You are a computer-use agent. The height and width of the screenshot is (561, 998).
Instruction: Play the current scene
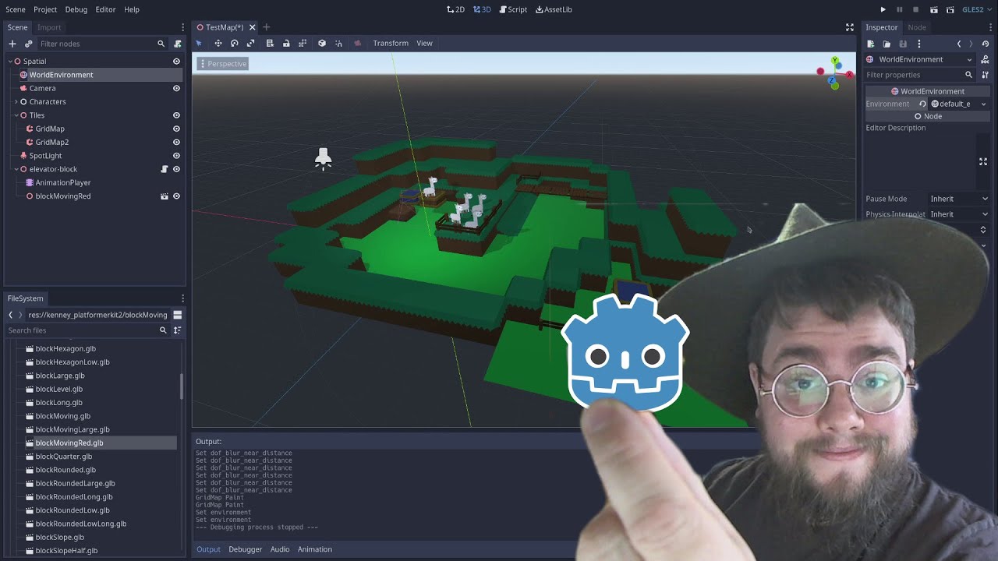[933, 9]
